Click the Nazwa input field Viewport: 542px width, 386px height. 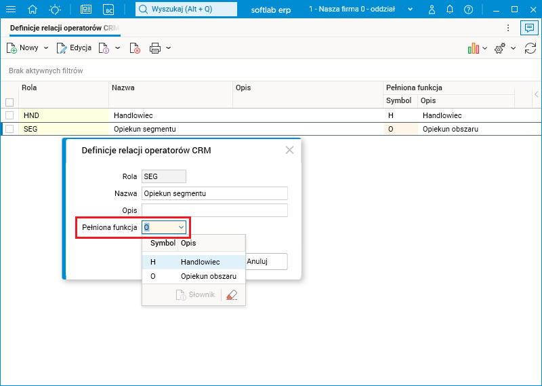point(215,193)
